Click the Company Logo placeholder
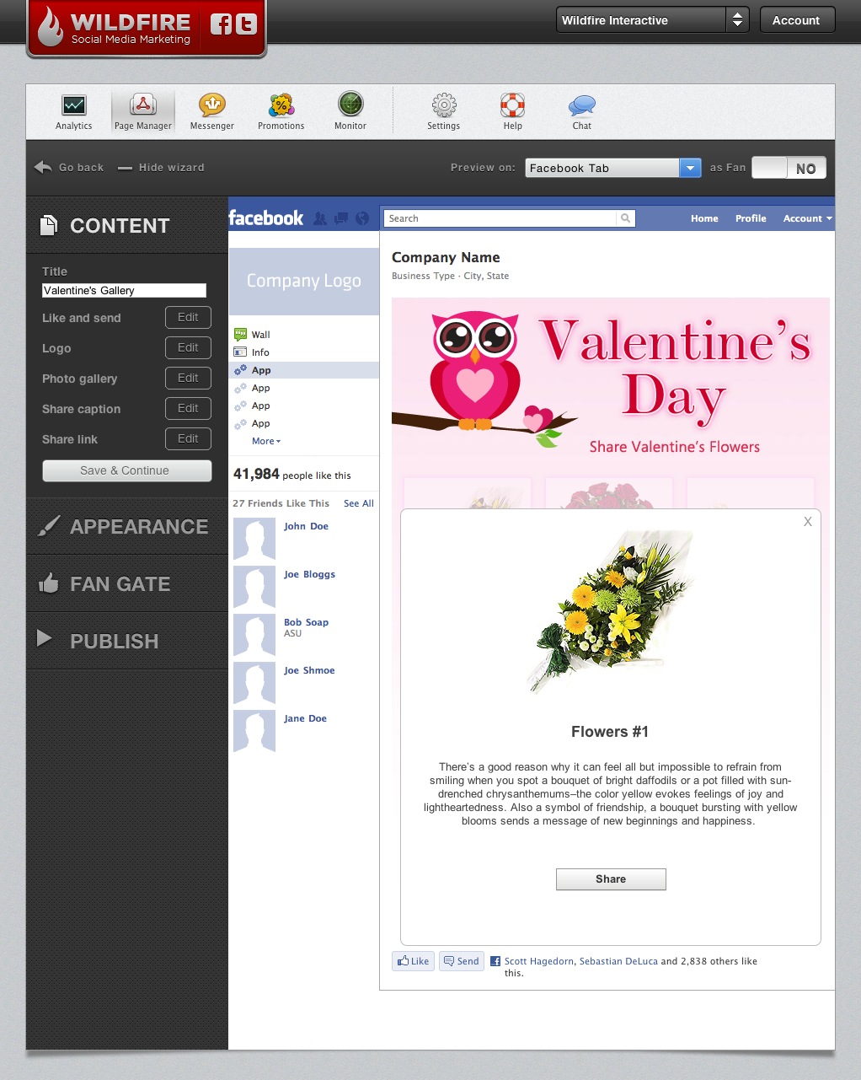 [304, 281]
